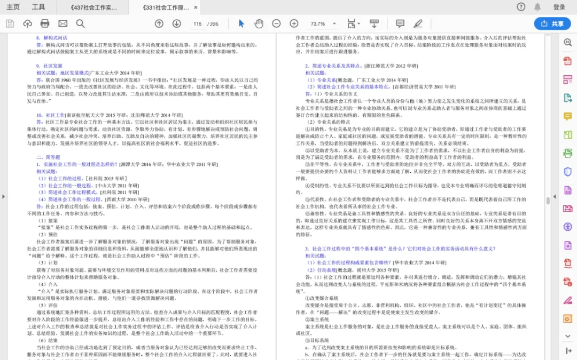Open the help question mark icon
The image size is (577, 360).
pyautogui.click(x=521, y=7)
